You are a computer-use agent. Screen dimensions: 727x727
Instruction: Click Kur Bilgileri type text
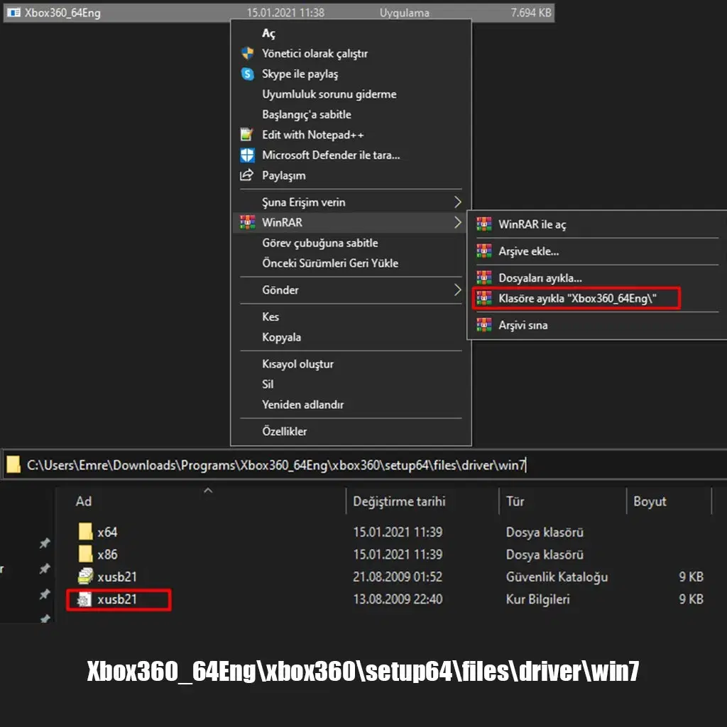538,599
